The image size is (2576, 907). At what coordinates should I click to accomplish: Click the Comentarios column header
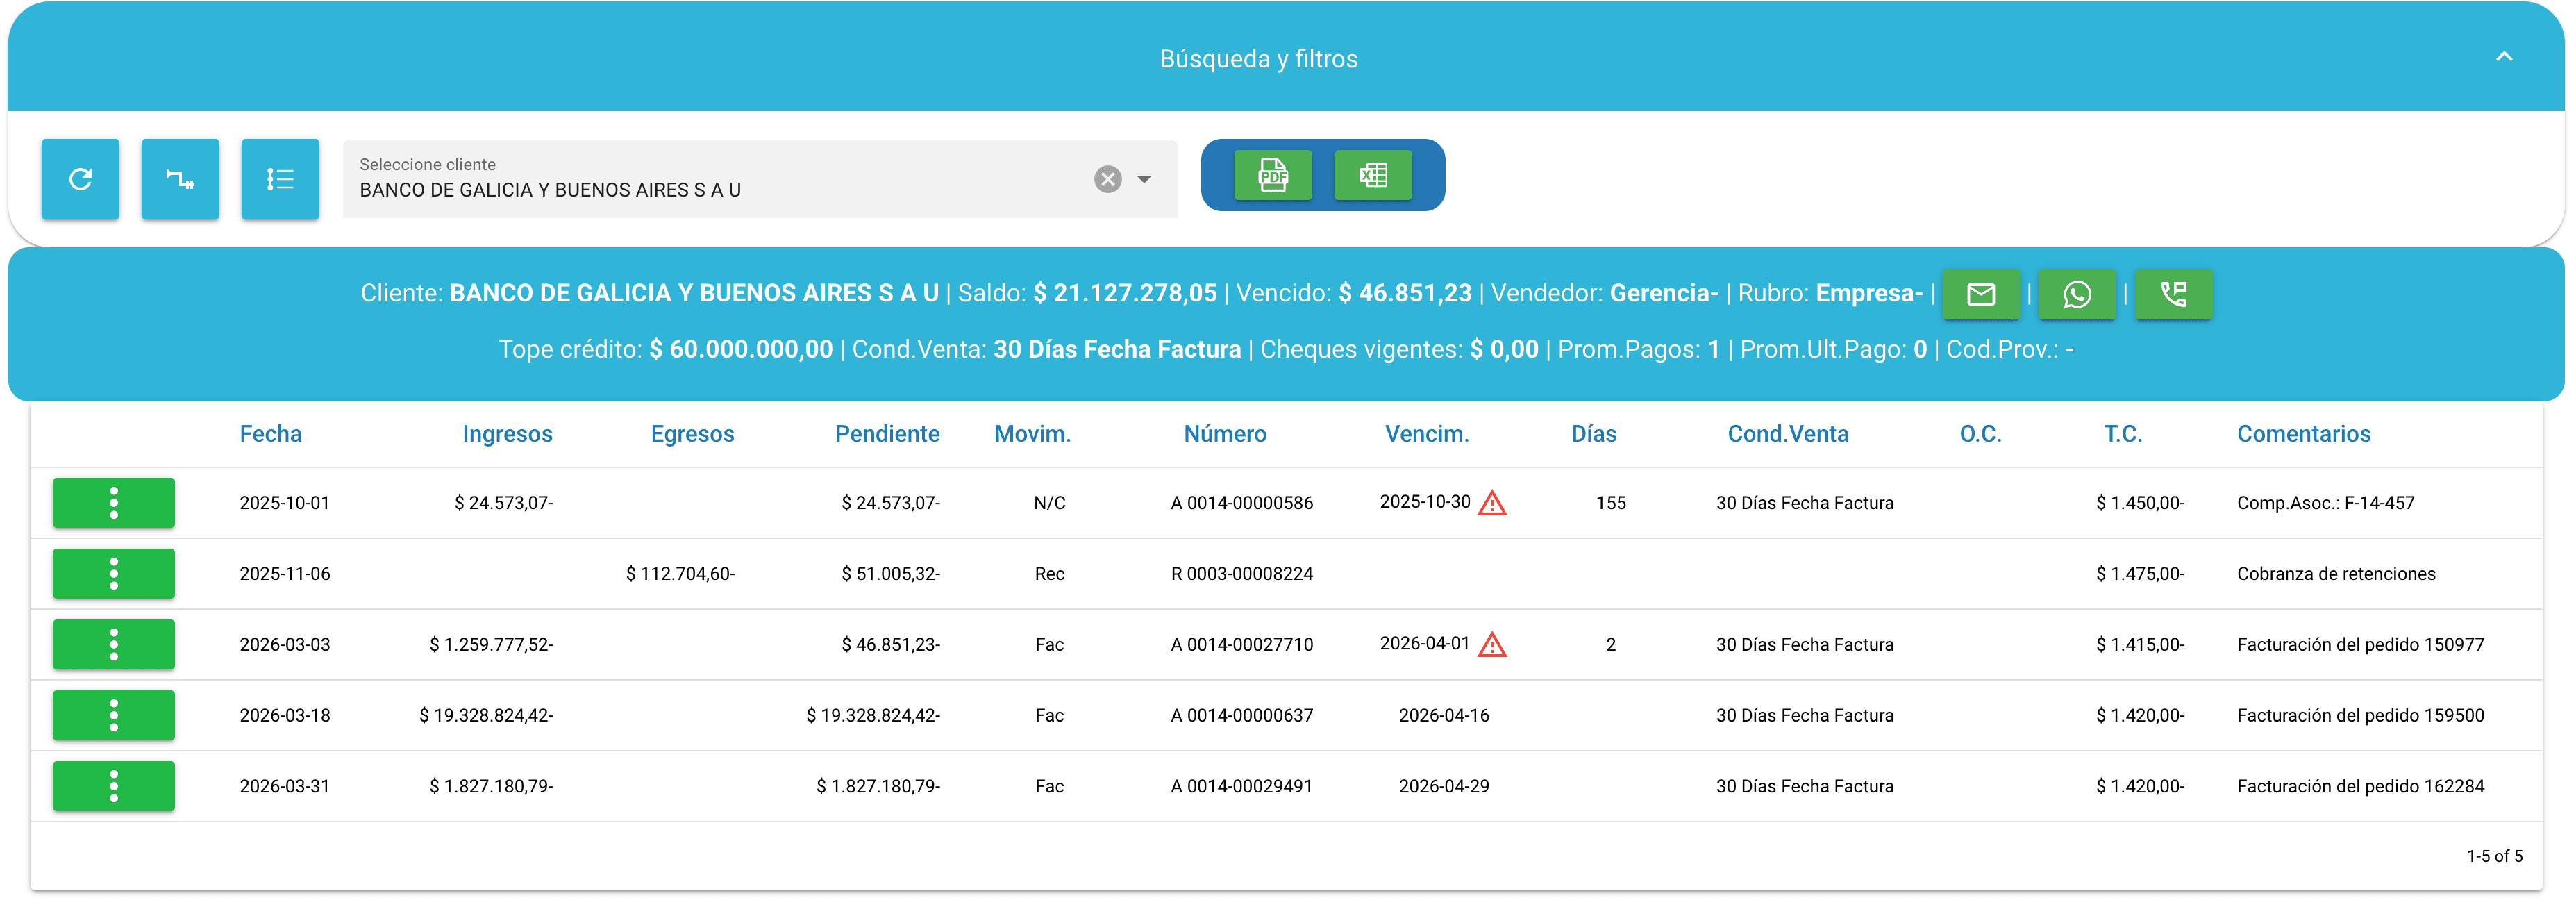(x=2303, y=434)
